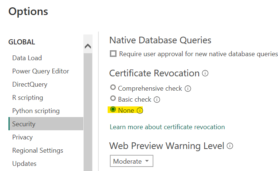Screen dimensions: 278x171
Task: Enable user approval for native database queries
Action: [113, 54]
